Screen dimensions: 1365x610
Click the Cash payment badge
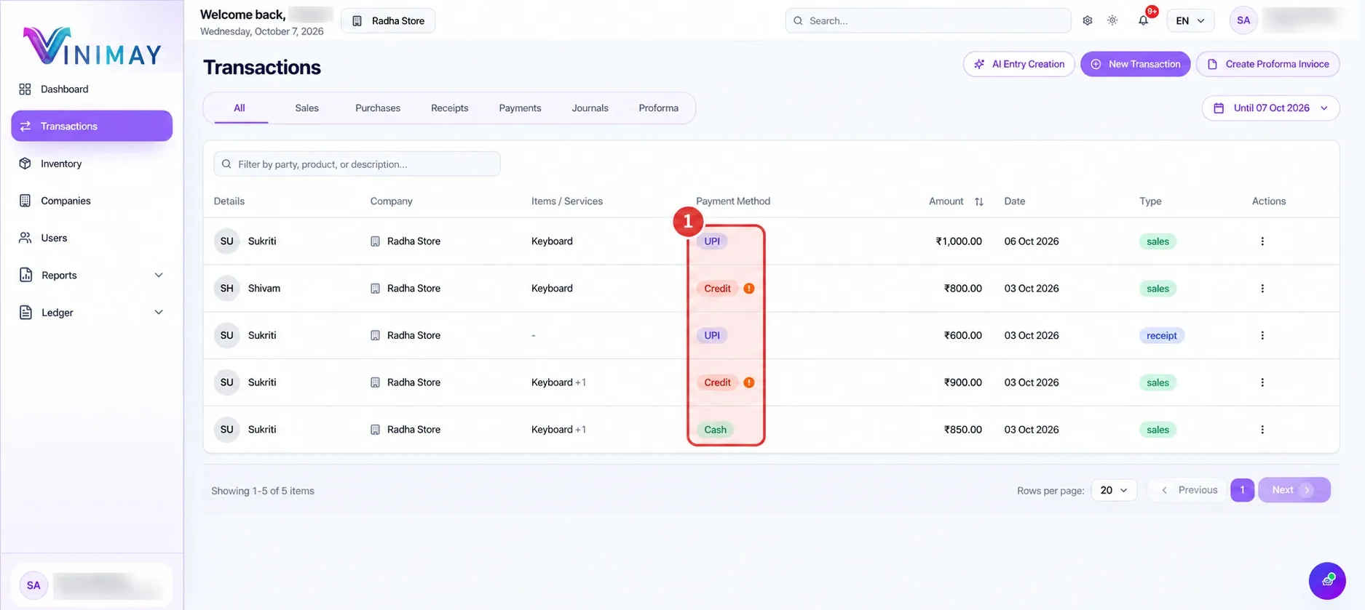[x=715, y=430]
